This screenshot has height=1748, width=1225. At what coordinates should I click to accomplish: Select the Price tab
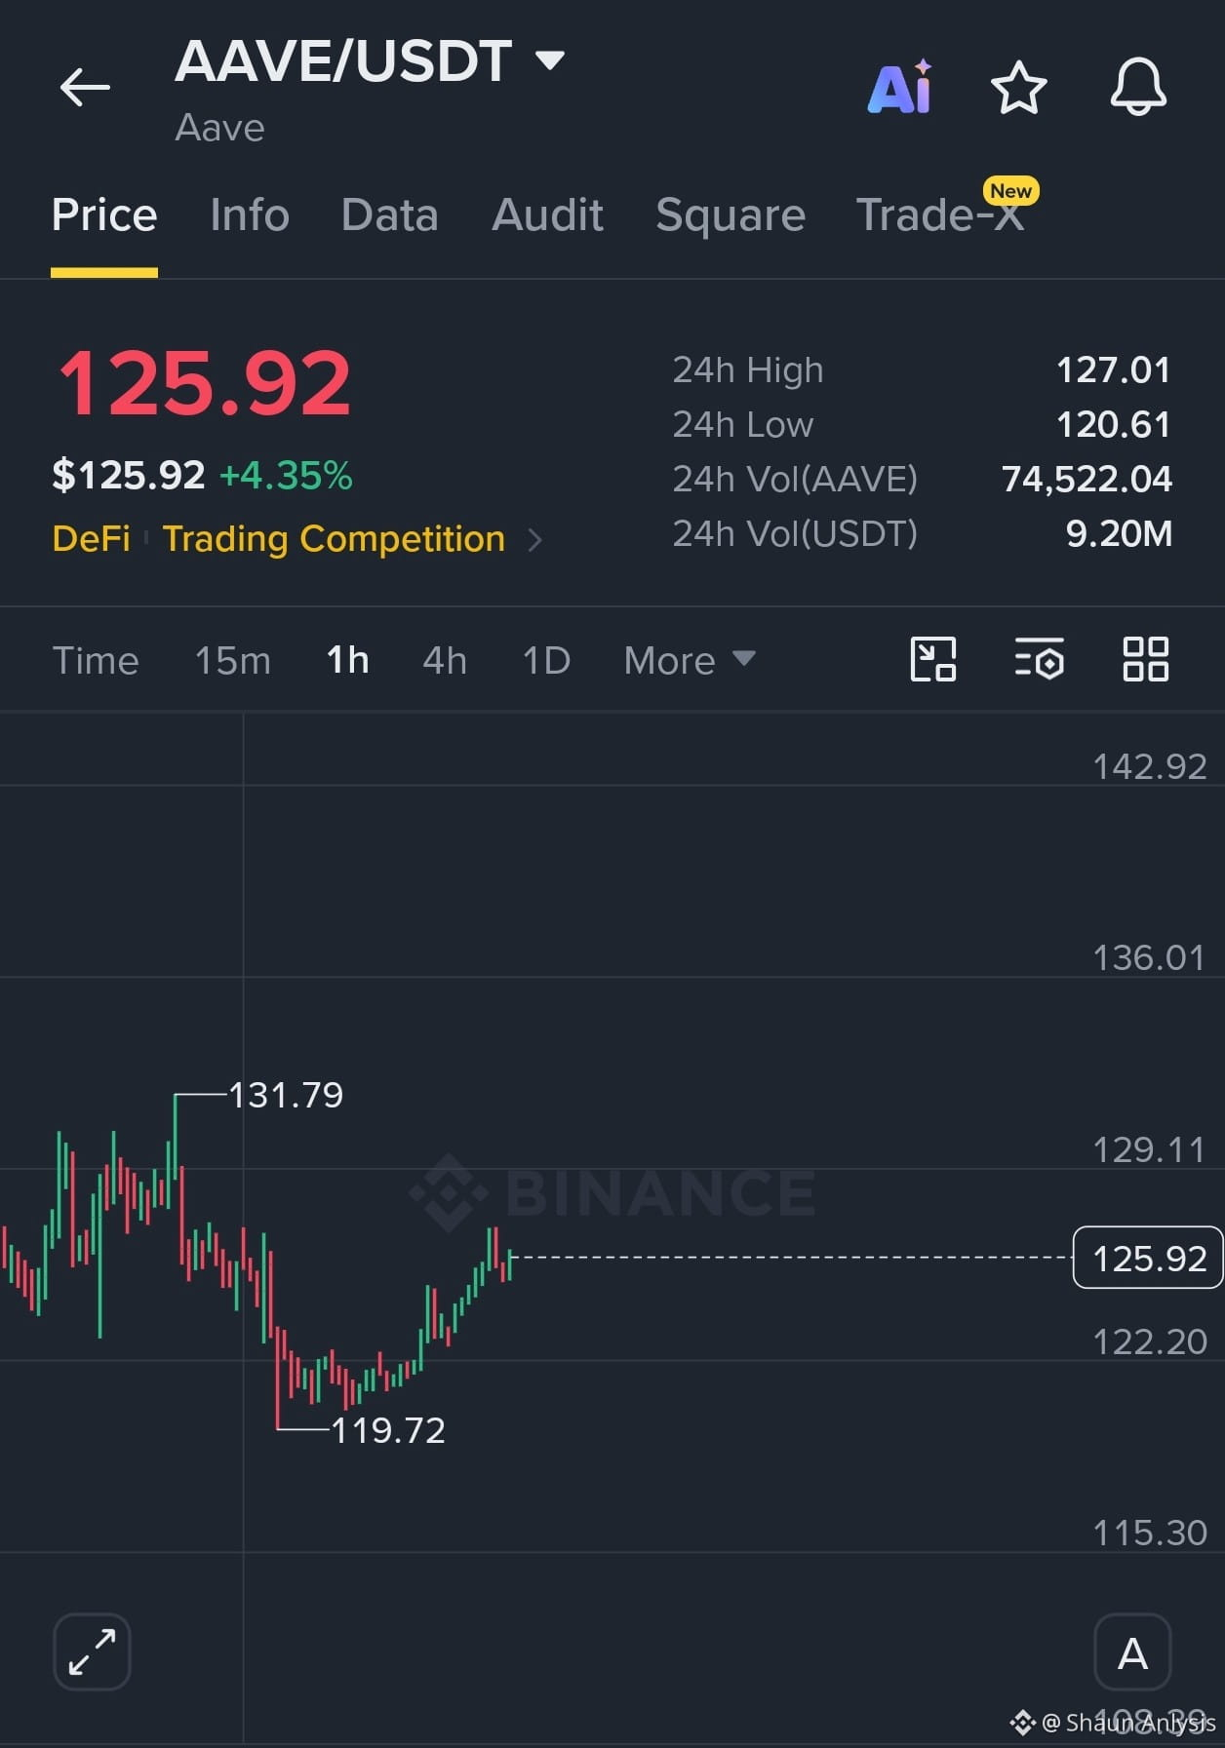[x=104, y=214]
